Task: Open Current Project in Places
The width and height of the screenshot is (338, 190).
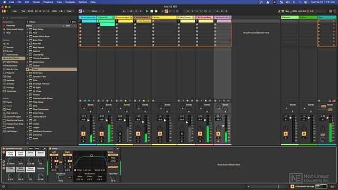Action: click(x=13, y=117)
